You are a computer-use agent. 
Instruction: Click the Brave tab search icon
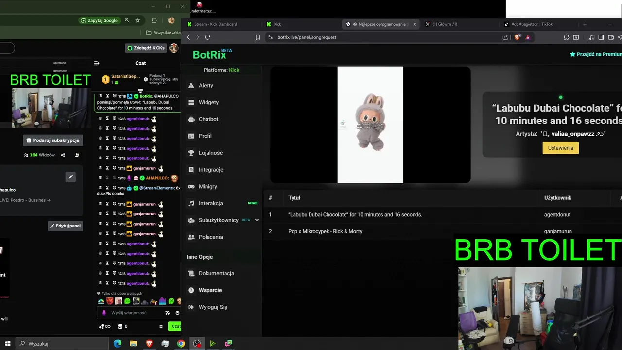576,37
